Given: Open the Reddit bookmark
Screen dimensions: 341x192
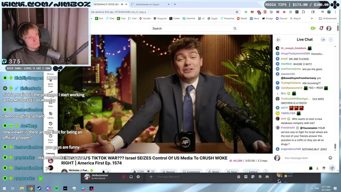Looking at the screenshot, I should pos(242,18).
